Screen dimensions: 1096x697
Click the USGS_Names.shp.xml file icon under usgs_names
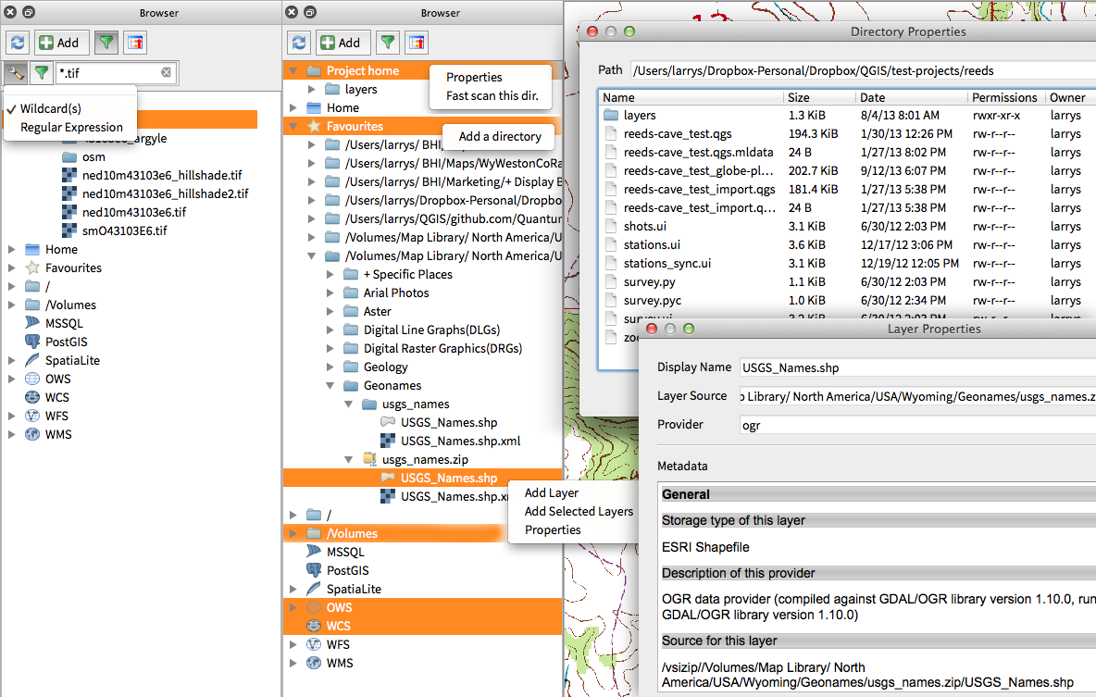[x=389, y=442]
